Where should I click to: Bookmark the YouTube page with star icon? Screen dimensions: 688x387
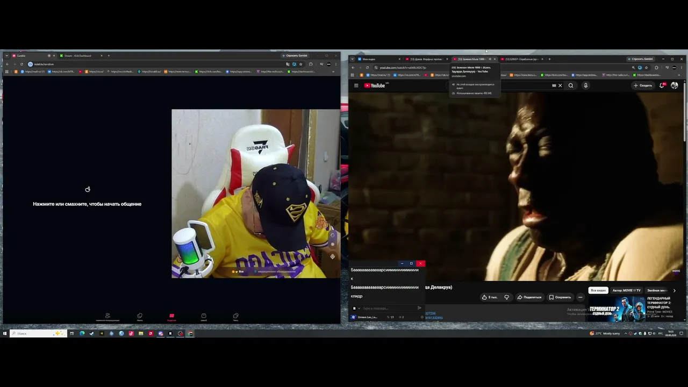646,68
